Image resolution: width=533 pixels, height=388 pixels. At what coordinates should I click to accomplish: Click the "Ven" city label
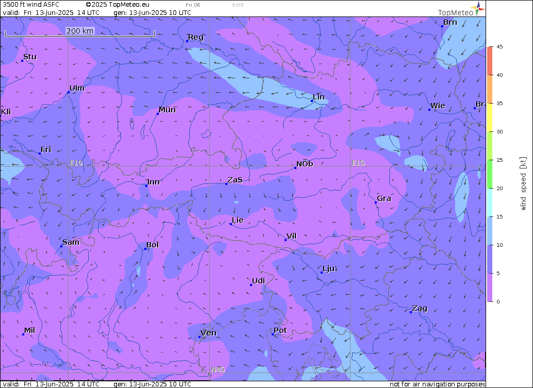click(x=209, y=333)
